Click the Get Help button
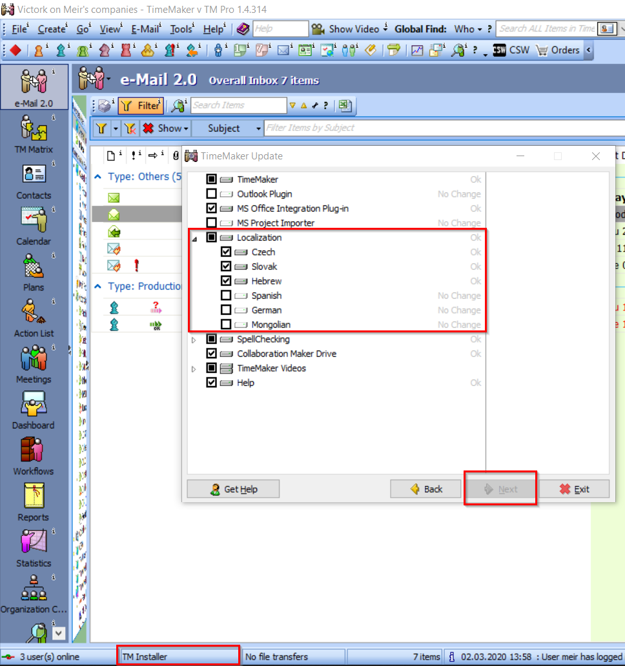 [233, 489]
